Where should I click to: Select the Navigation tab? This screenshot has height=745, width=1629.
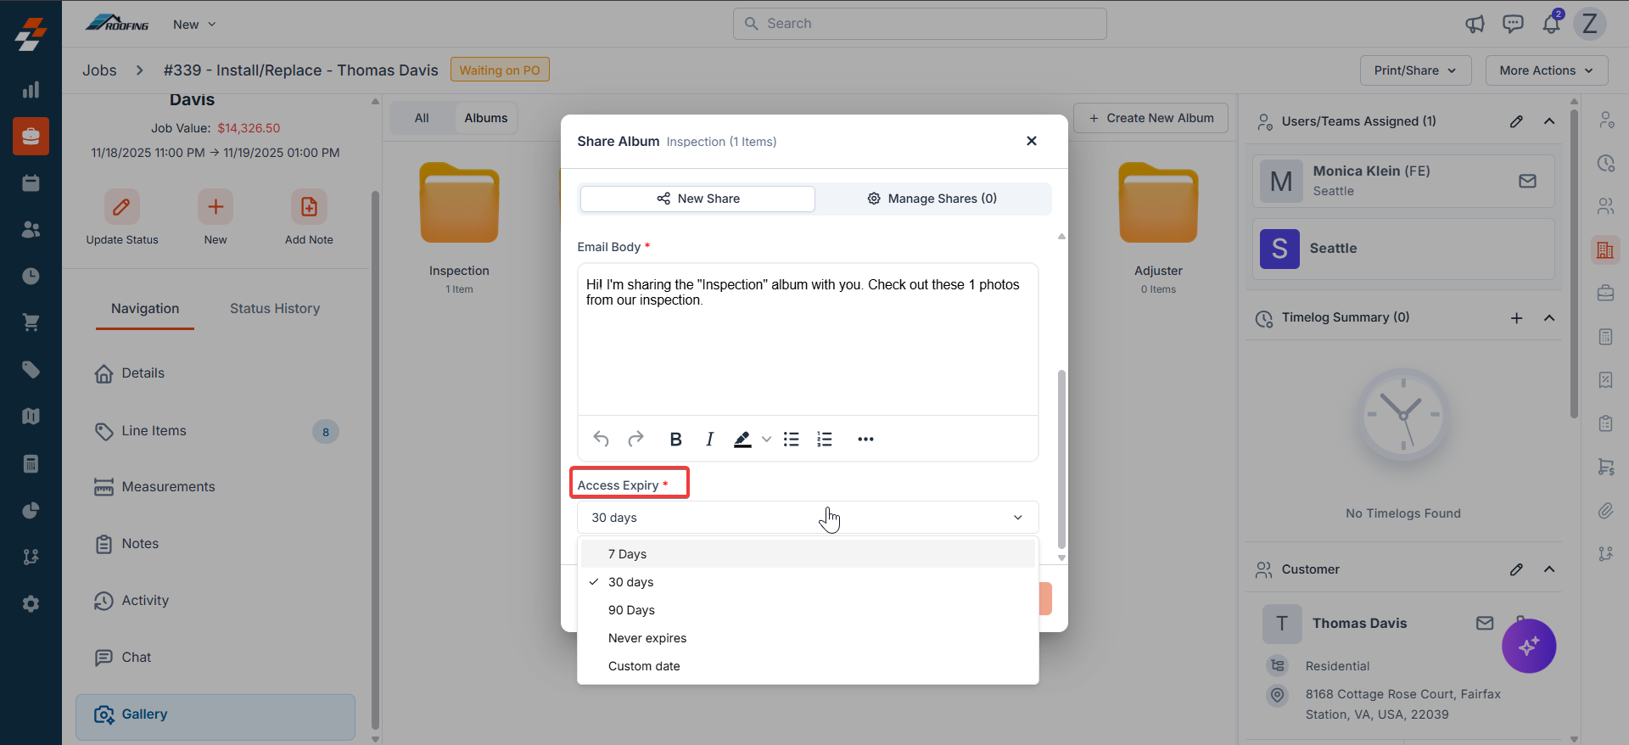pyautogui.click(x=145, y=309)
